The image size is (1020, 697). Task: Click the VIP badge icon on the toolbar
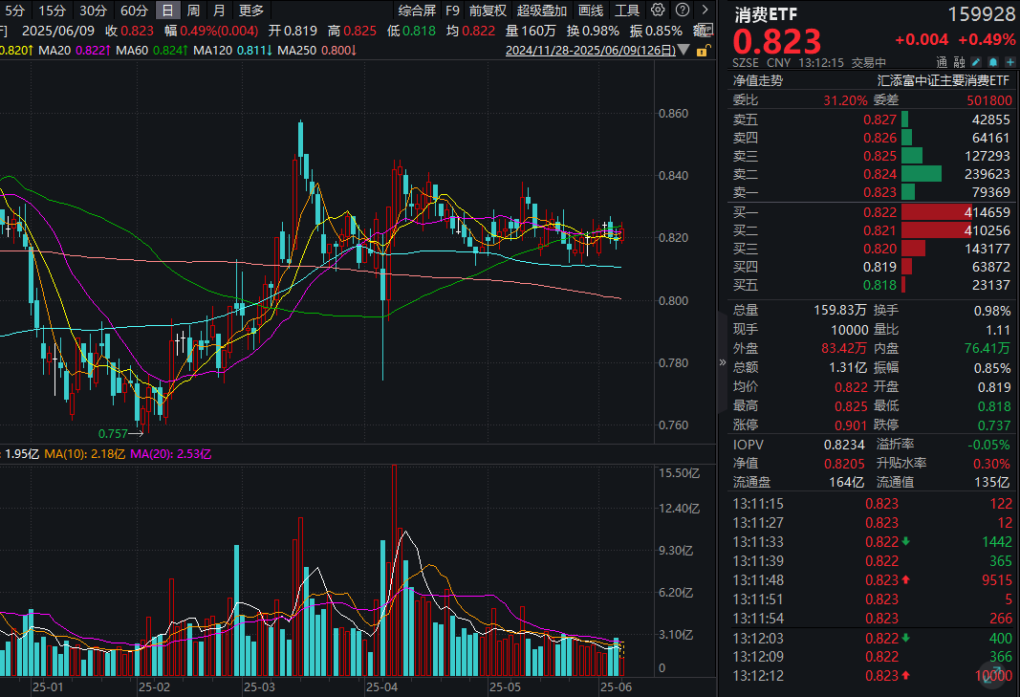pos(705,30)
